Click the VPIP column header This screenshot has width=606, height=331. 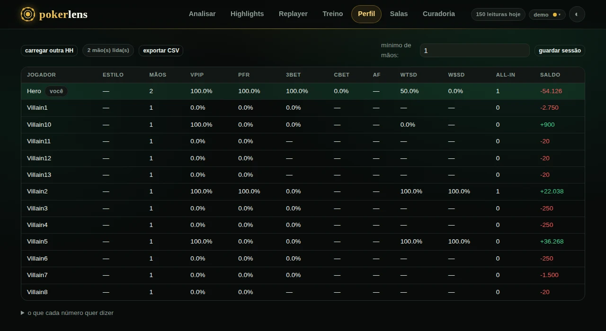point(197,75)
